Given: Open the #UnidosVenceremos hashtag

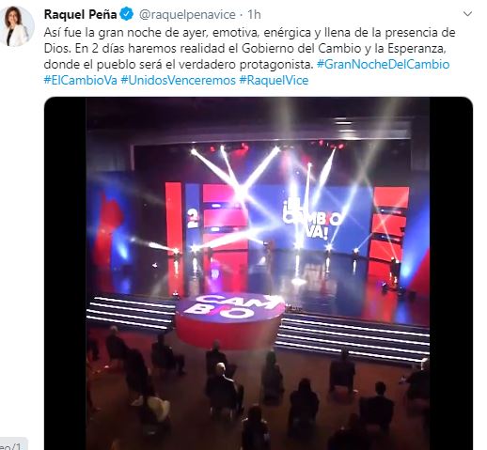Looking at the screenshot, I should [178, 80].
